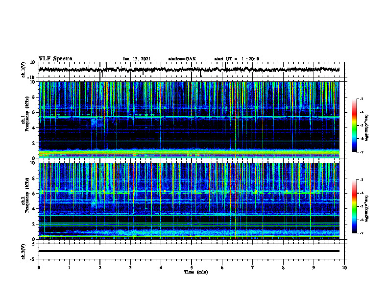Screen dimensions: 388x300
Task: Click the "station=GAK" header text
Action: click(x=182, y=59)
